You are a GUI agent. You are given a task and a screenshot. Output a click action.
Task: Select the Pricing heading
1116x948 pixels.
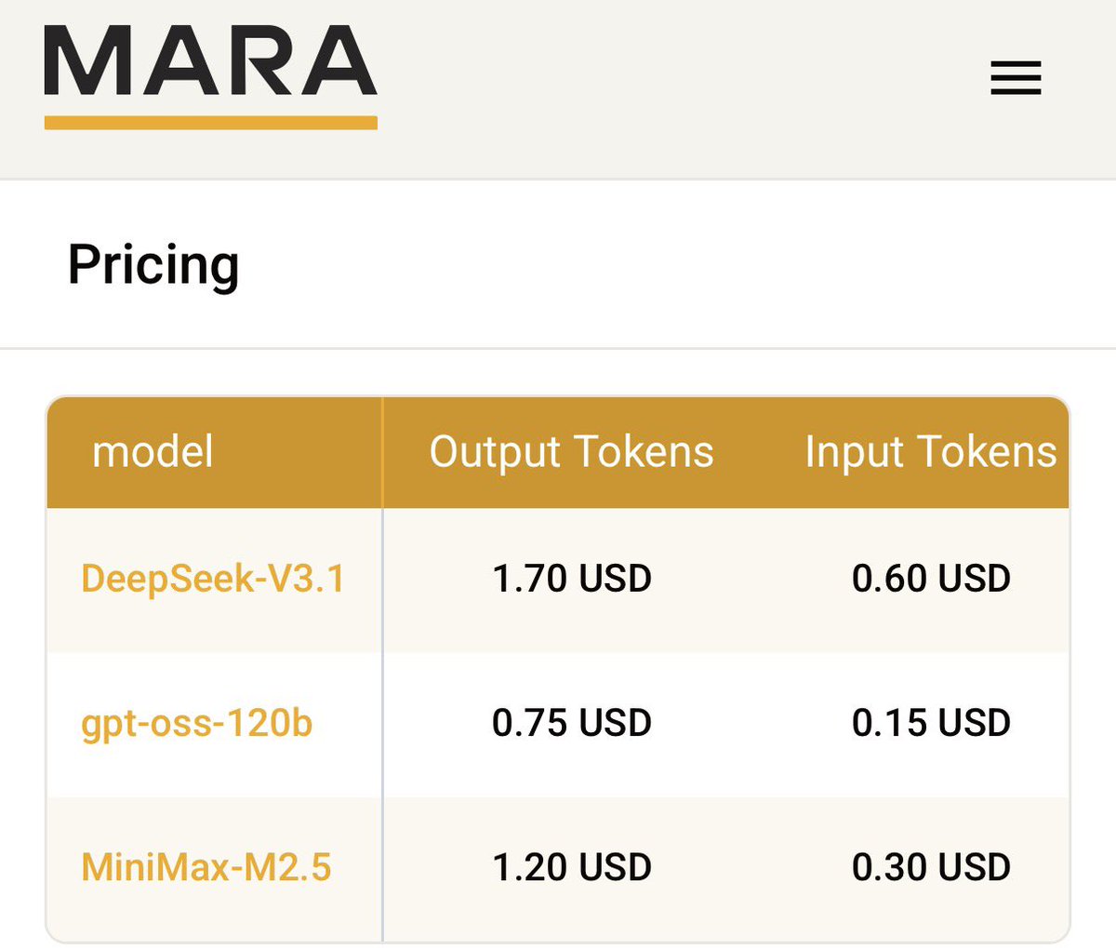[x=153, y=265]
